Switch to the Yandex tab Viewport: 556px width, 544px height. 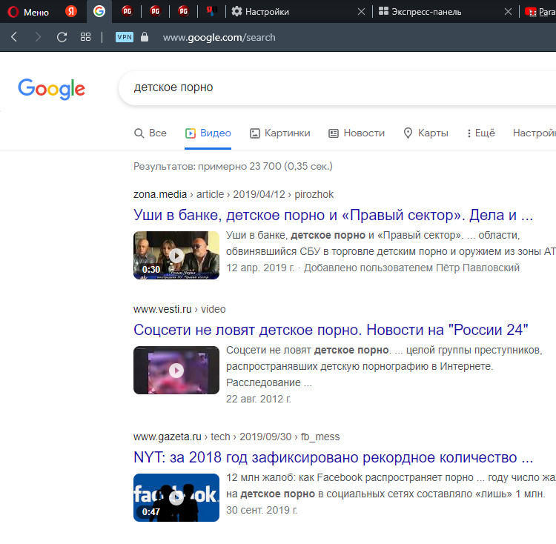point(71,12)
